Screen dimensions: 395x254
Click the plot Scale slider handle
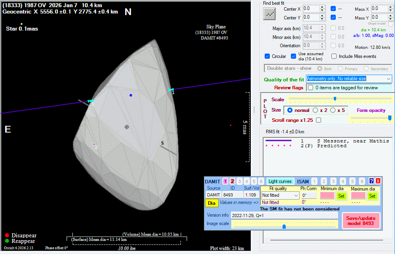point(335,99)
